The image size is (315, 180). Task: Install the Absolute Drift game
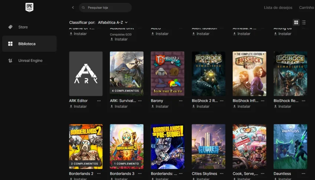119,39
